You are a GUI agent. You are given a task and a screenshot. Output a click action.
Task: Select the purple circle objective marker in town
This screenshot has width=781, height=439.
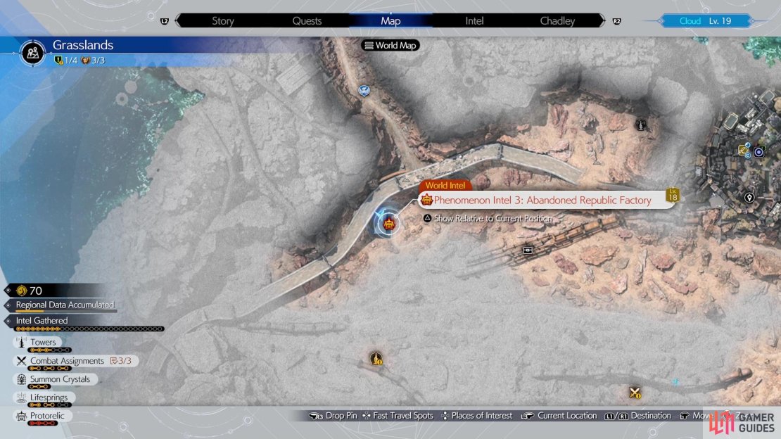pyautogui.click(x=758, y=152)
